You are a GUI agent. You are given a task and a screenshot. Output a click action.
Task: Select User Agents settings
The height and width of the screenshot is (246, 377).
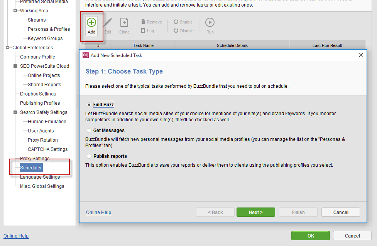pyautogui.click(x=41, y=131)
